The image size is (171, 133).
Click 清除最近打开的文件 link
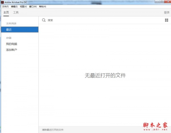53,130
